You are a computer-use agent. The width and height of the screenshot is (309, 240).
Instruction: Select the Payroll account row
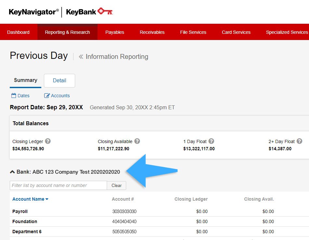(x=20, y=211)
